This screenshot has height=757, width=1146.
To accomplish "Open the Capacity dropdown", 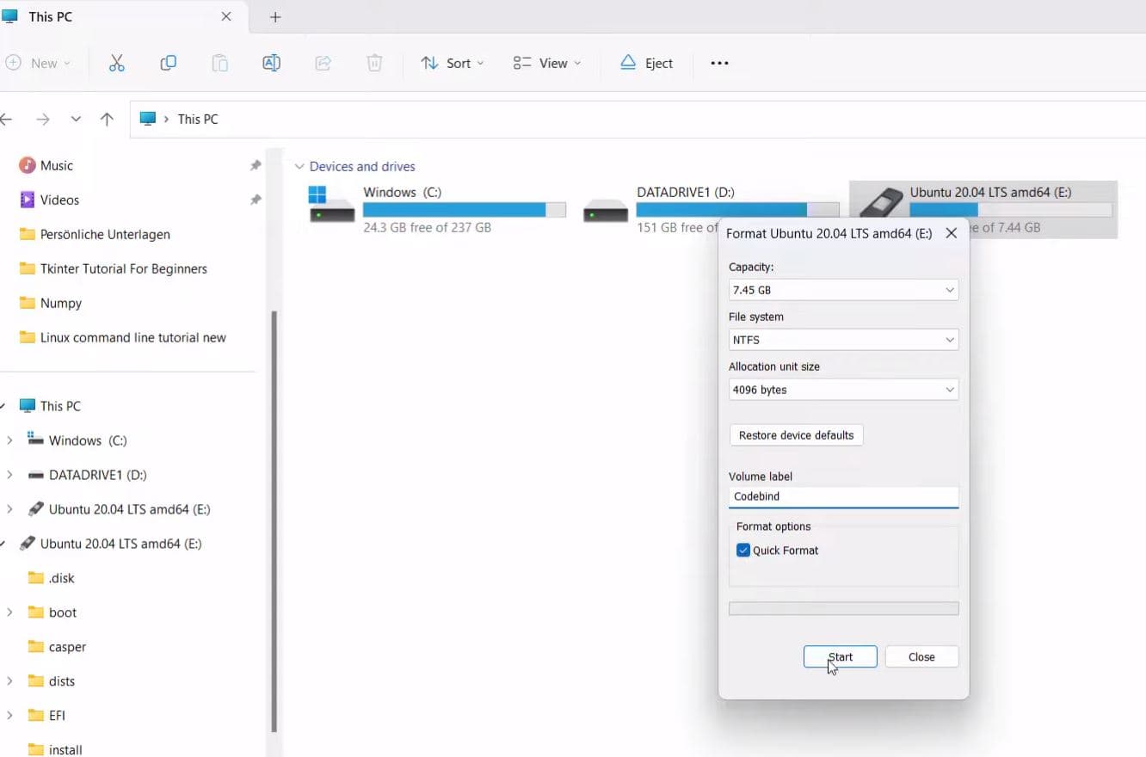I will click(842, 291).
